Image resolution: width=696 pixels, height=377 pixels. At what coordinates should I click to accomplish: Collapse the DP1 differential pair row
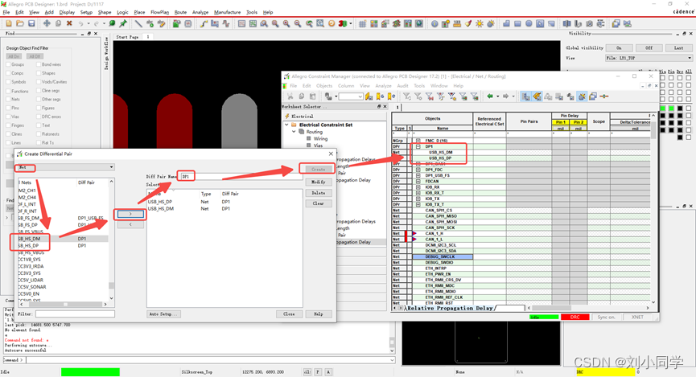[418, 147]
